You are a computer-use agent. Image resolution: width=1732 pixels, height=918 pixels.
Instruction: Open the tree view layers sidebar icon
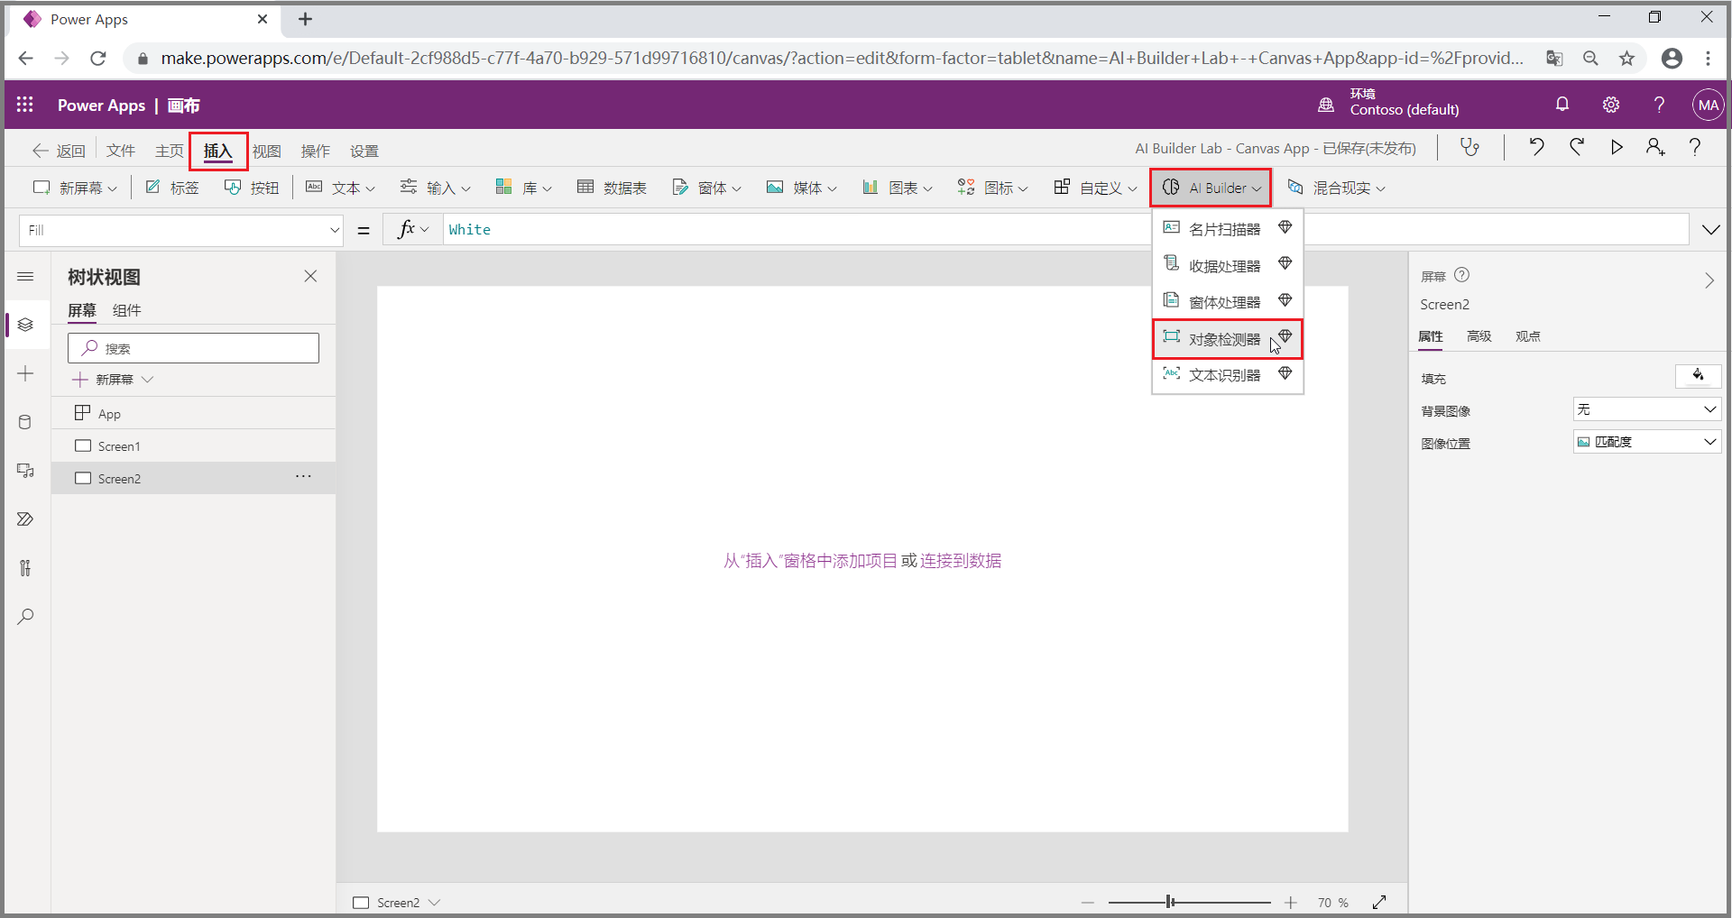25,325
